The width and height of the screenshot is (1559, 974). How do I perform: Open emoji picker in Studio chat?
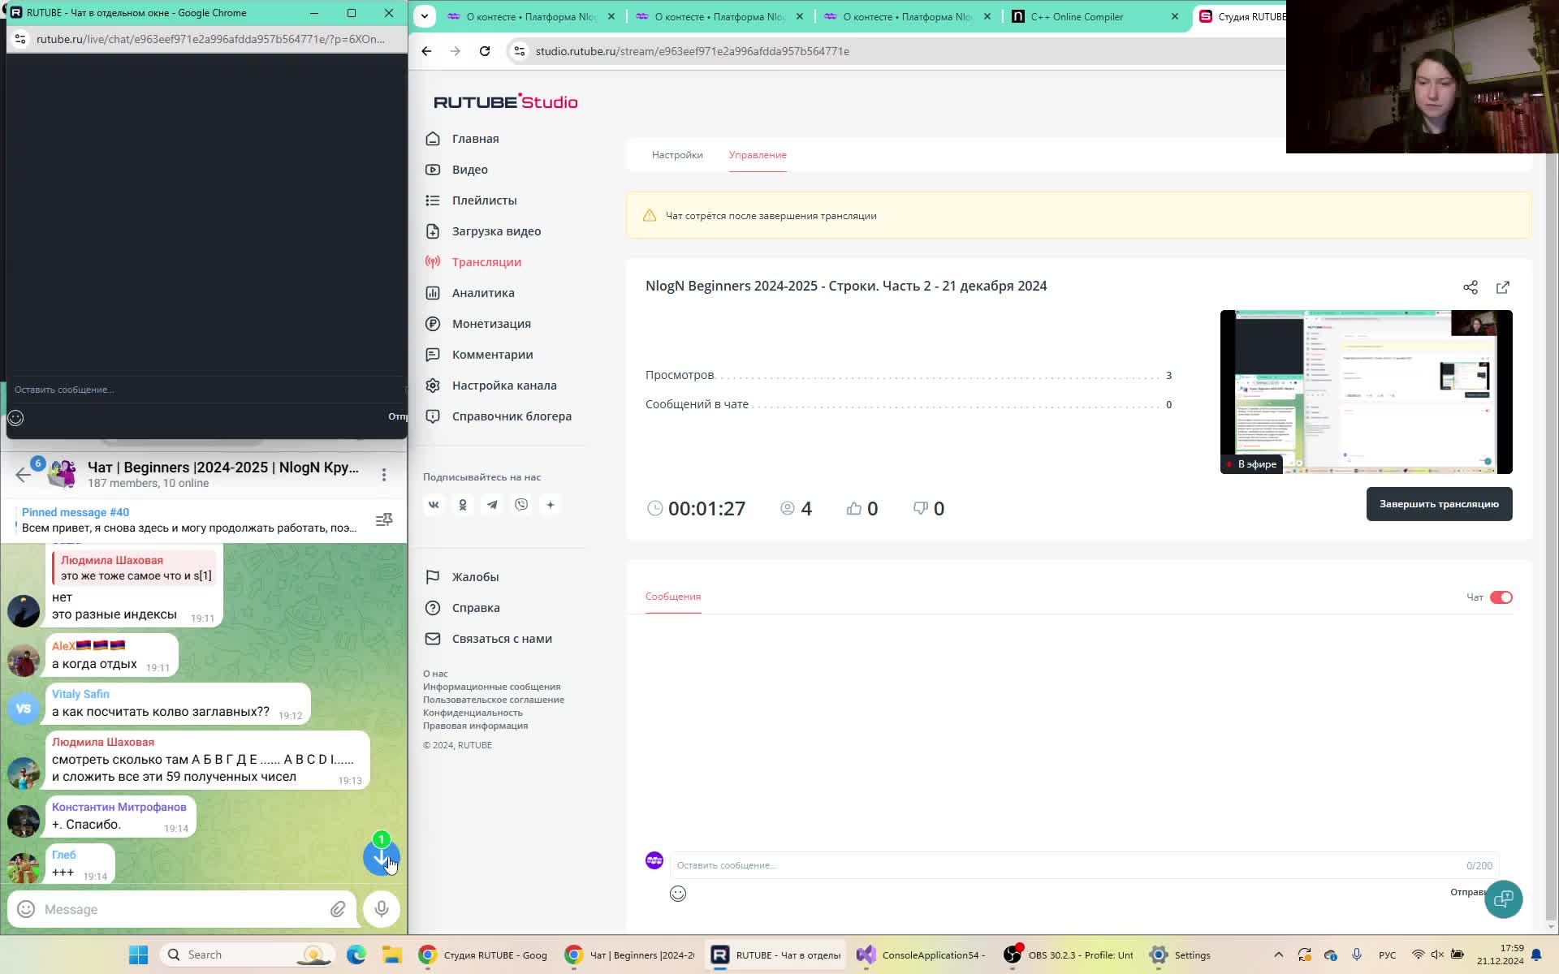click(678, 894)
